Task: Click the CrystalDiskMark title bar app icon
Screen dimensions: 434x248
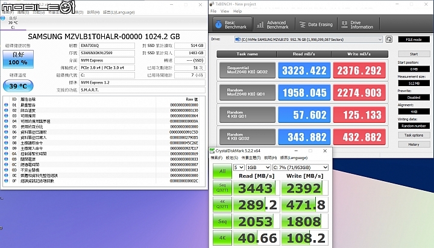Action: click(x=212, y=150)
